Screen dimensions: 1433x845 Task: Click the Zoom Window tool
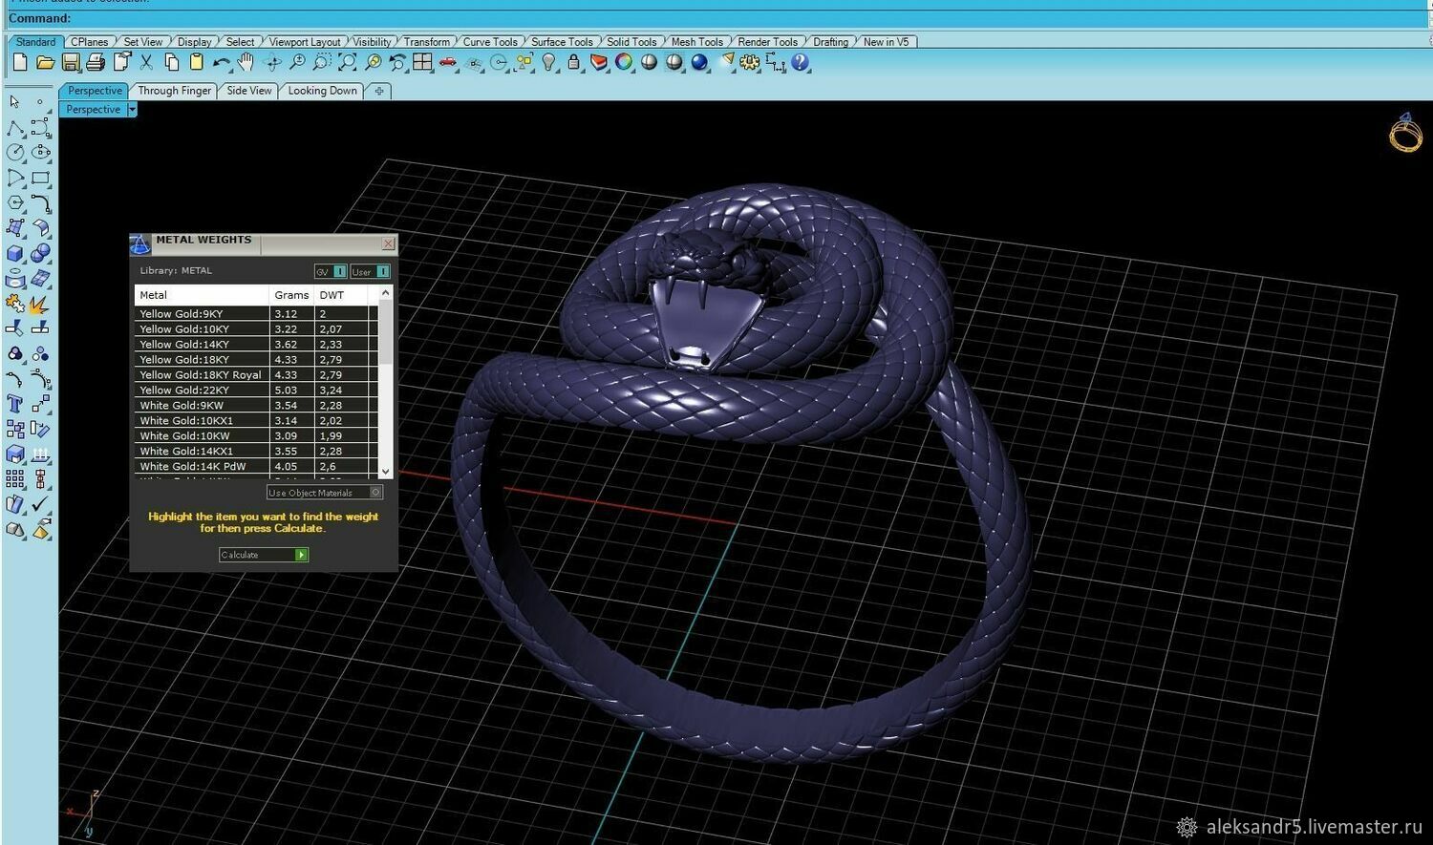[322, 63]
